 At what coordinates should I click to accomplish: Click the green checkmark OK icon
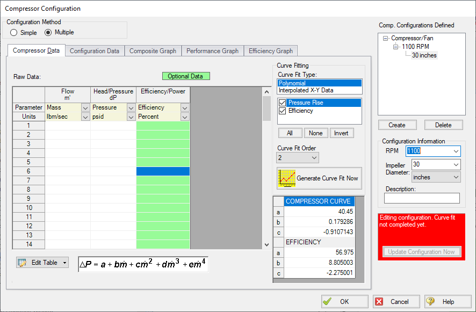tap(328, 302)
